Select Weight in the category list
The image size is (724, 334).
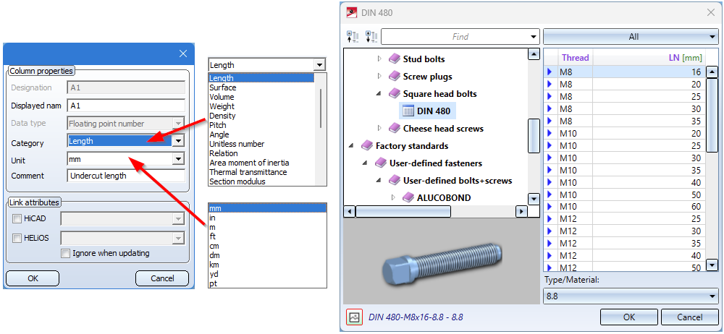coord(222,106)
